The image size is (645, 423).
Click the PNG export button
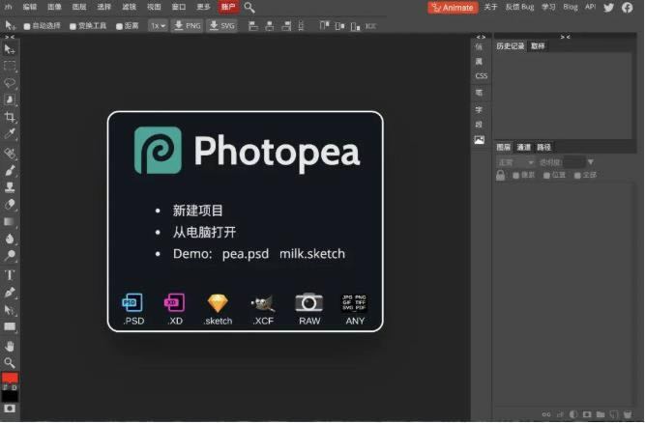tap(188, 26)
